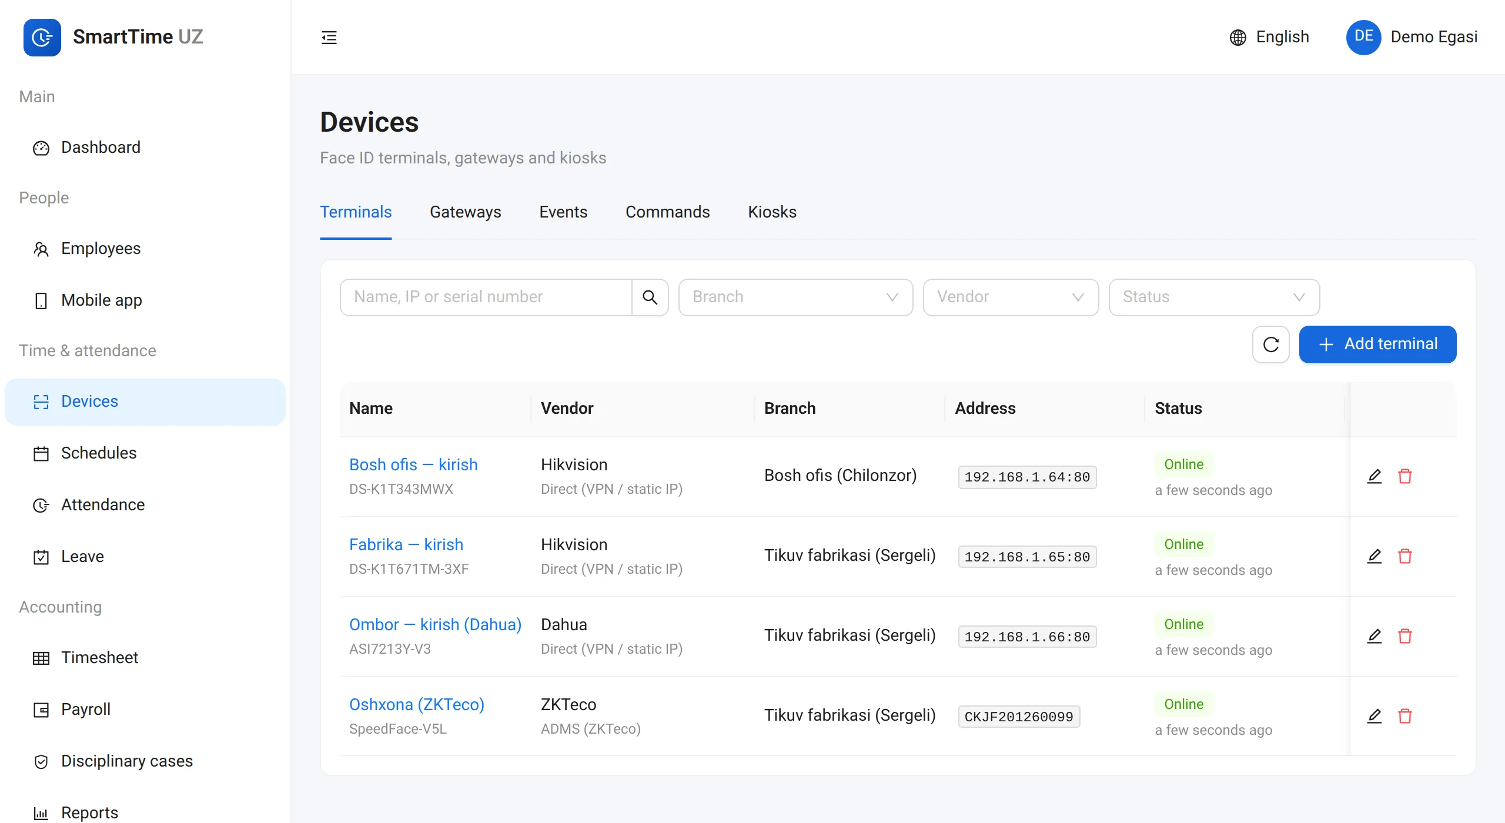The width and height of the screenshot is (1505, 823).
Task: Click the serial CKJF201260099 address
Action: [1019, 717]
